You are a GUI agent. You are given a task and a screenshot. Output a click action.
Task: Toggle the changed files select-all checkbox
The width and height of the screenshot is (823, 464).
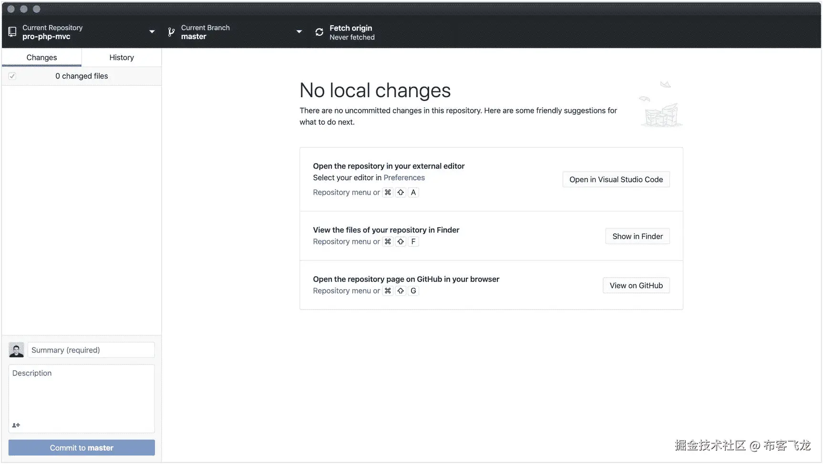12,76
